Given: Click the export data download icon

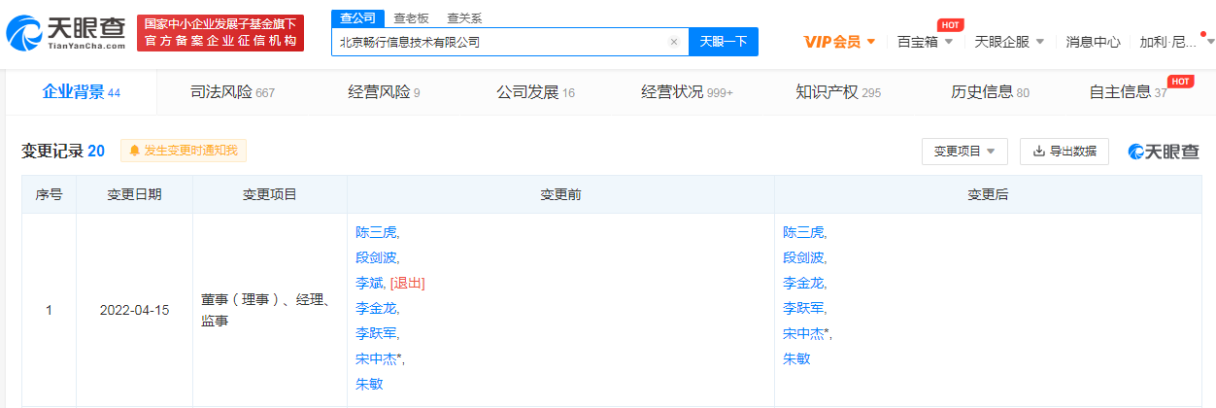Looking at the screenshot, I should pyautogui.click(x=1038, y=152).
